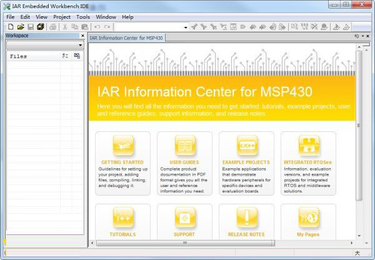This screenshot has width=375, height=260.
Task: Click the Navigate Forward icon
Action: pyautogui.click(x=282, y=27)
